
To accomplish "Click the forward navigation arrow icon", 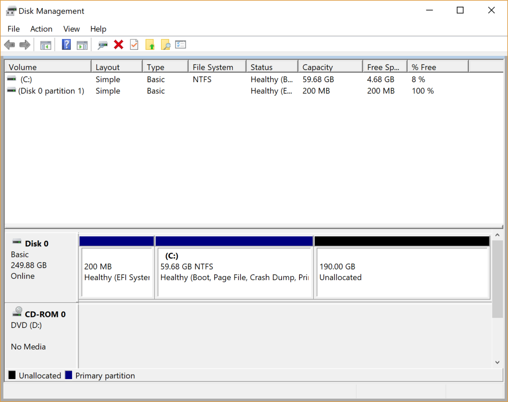I will click(25, 44).
